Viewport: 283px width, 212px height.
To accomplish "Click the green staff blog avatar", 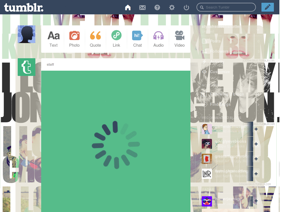I will [27, 67].
